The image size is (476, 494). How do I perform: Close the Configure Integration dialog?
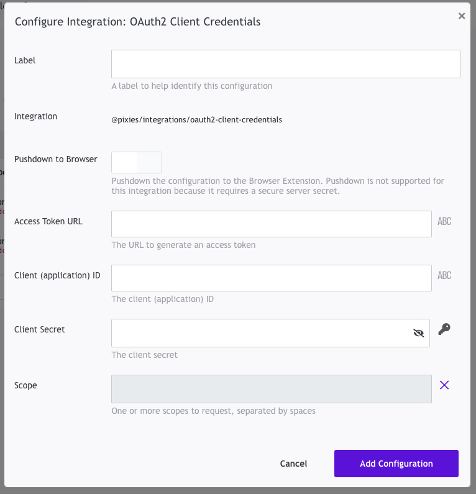click(x=461, y=16)
